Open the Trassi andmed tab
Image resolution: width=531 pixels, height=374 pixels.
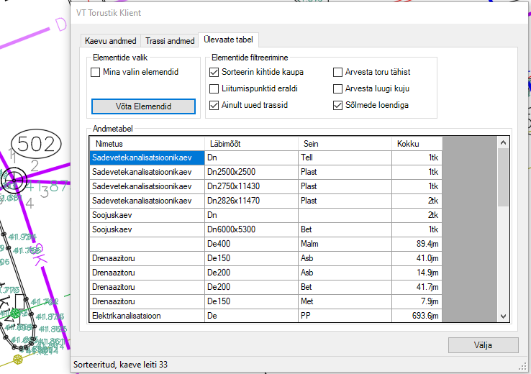[x=170, y=41]
